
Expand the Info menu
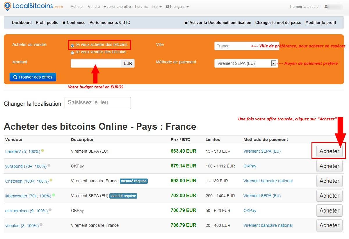(x=156, y=7)
